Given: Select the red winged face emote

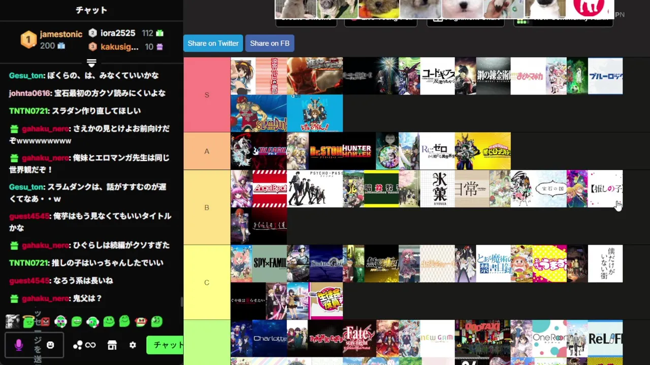Looking at the screenshot, I should [x=141, y=321].
